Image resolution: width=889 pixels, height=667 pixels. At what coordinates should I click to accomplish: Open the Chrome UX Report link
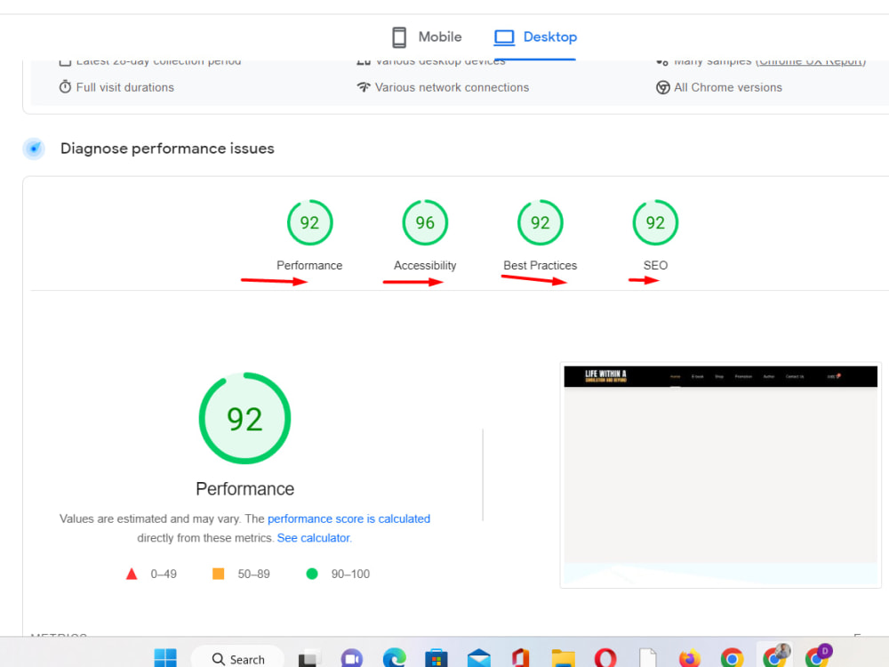click(x=811, y=60)
